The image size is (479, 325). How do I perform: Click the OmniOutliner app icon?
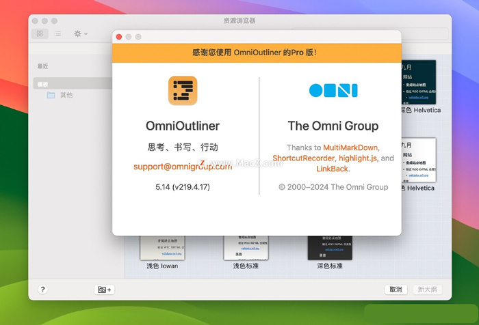coord(183,91)
